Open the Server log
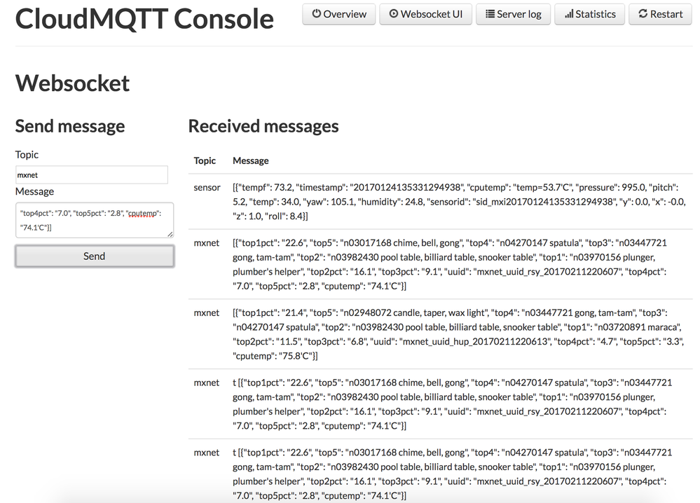 (513, 13)
